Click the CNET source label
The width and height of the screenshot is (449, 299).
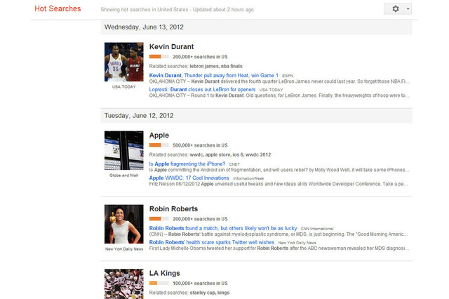(234, 164)
